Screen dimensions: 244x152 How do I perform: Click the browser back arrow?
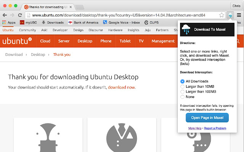[5, 15]
